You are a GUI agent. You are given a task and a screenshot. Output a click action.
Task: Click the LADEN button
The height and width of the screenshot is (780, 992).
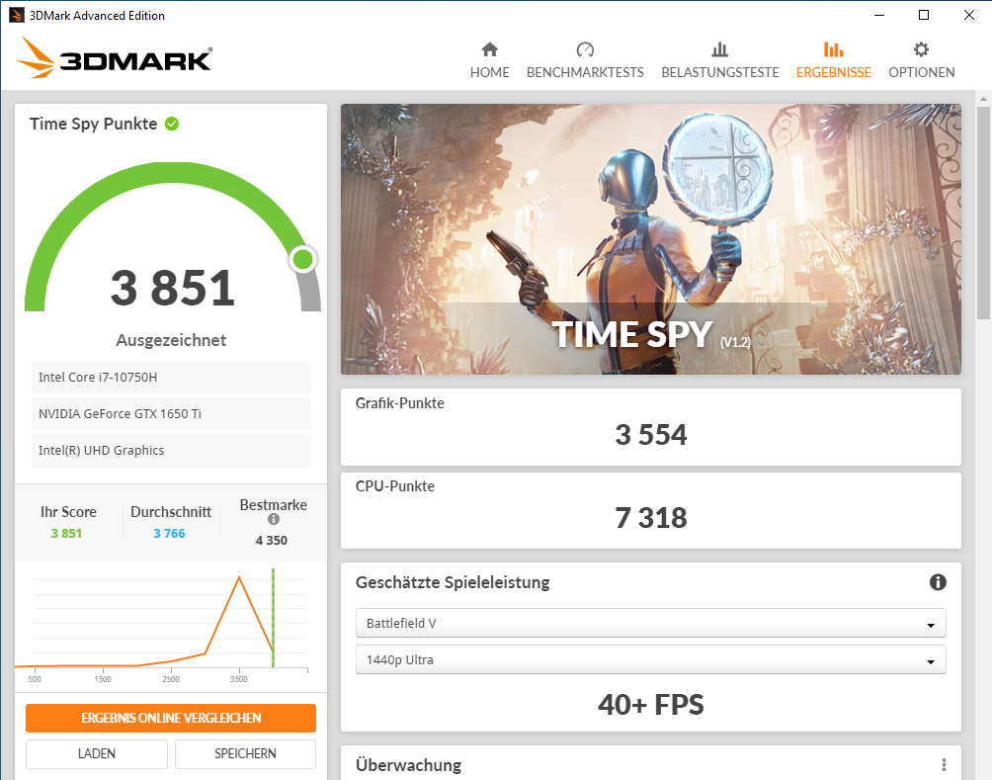coord(96,753)
